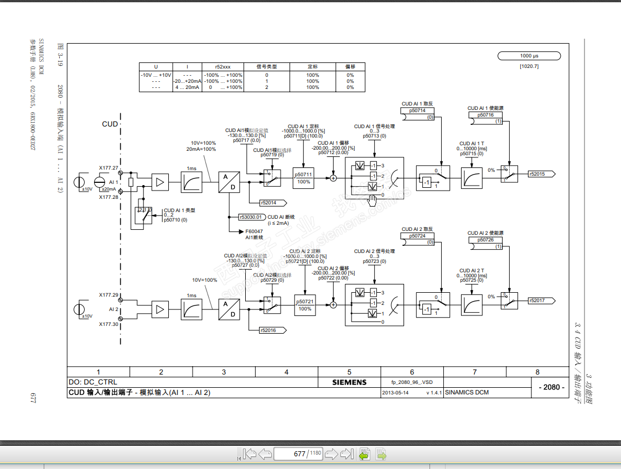The image size is (621, 469).
Task: Click the r52xxx table header cell
Action: 223,67
